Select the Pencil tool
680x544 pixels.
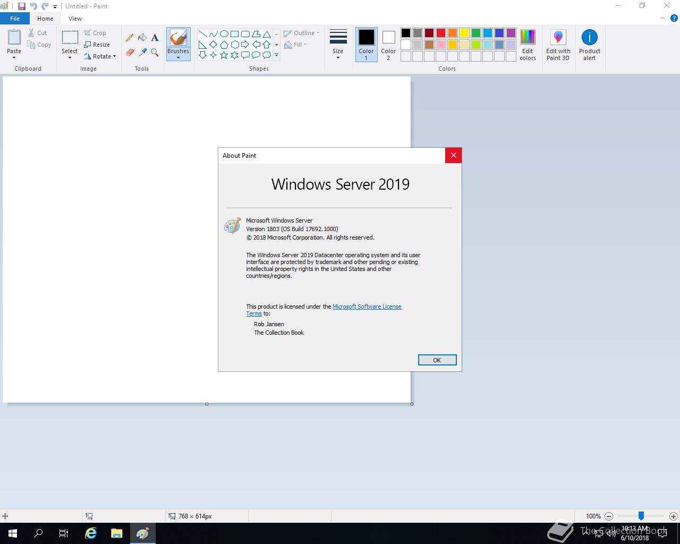[130, 38]
